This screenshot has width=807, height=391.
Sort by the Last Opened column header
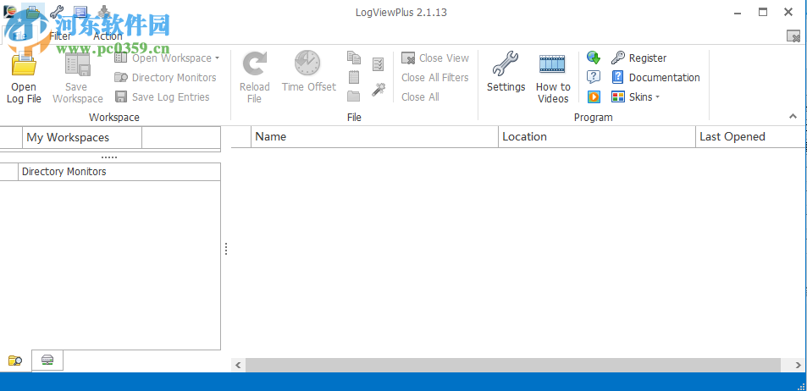pos(749,137)
